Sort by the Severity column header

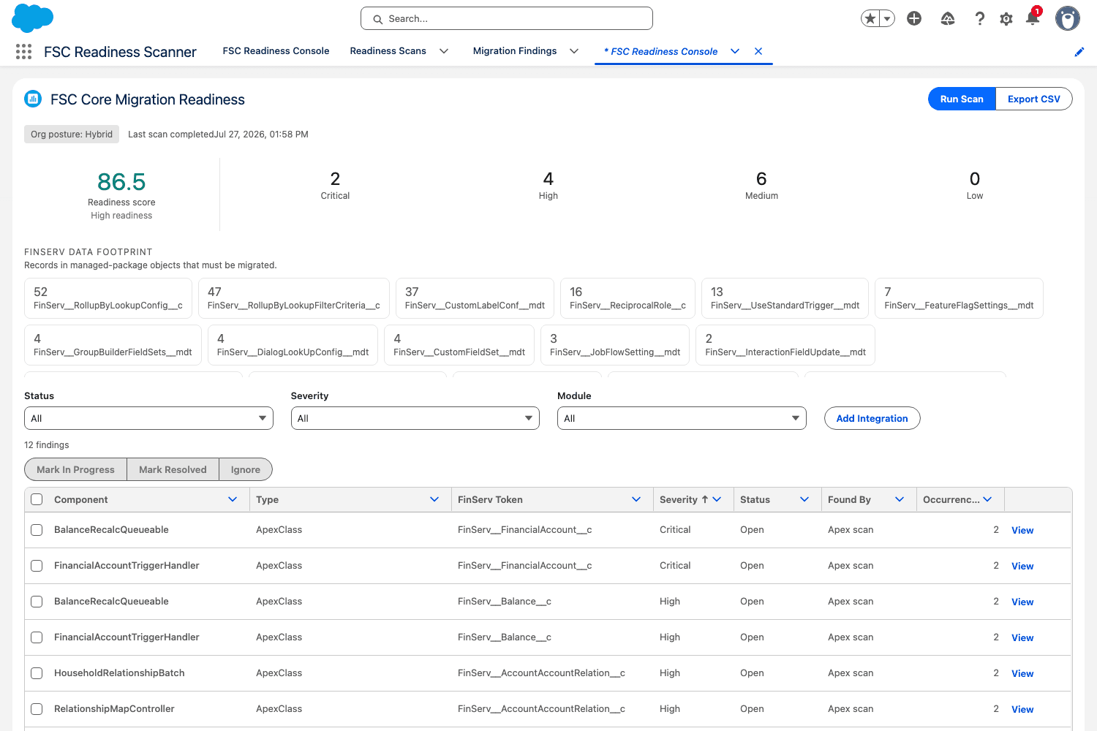[678, 499]
